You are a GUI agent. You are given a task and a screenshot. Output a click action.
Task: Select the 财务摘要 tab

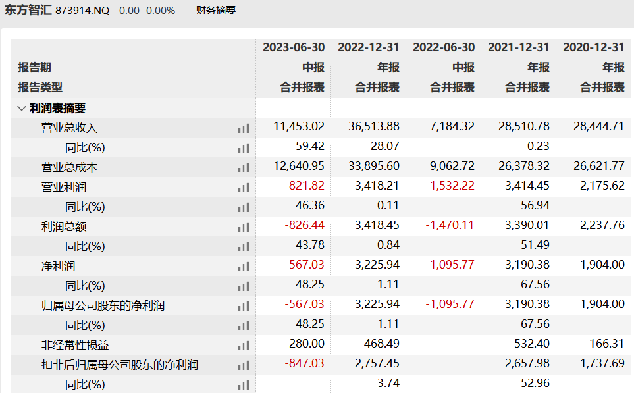pyautogui.click(x=215, y=10)
